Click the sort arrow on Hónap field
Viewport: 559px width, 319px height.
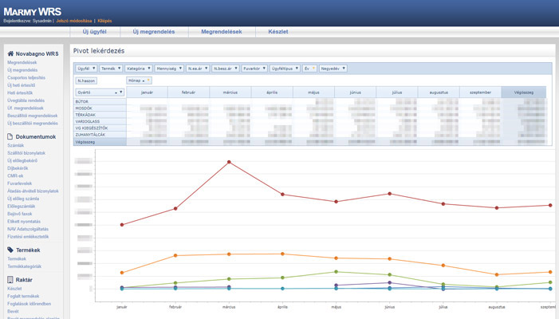(x=144, y=81)
